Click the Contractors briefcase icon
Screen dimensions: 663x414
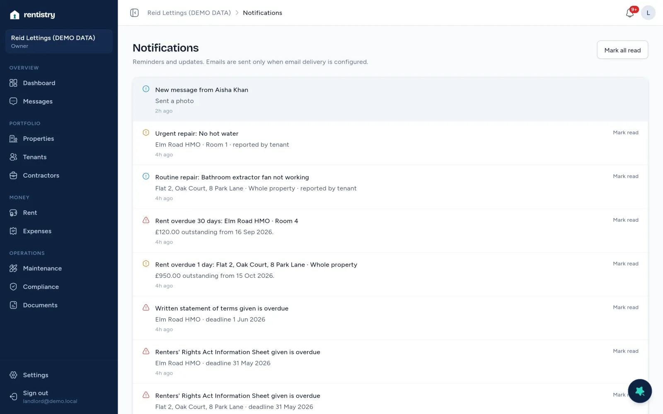click(13, 176)
